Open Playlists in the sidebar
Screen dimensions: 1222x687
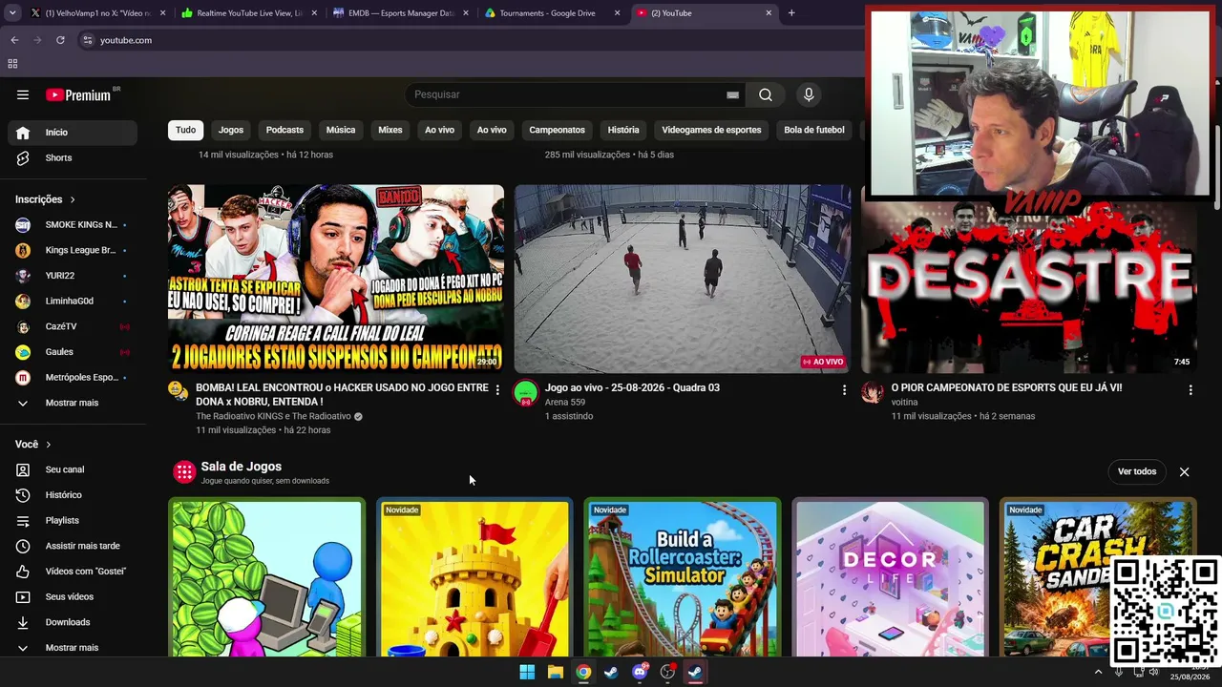(x=73, y=520)
